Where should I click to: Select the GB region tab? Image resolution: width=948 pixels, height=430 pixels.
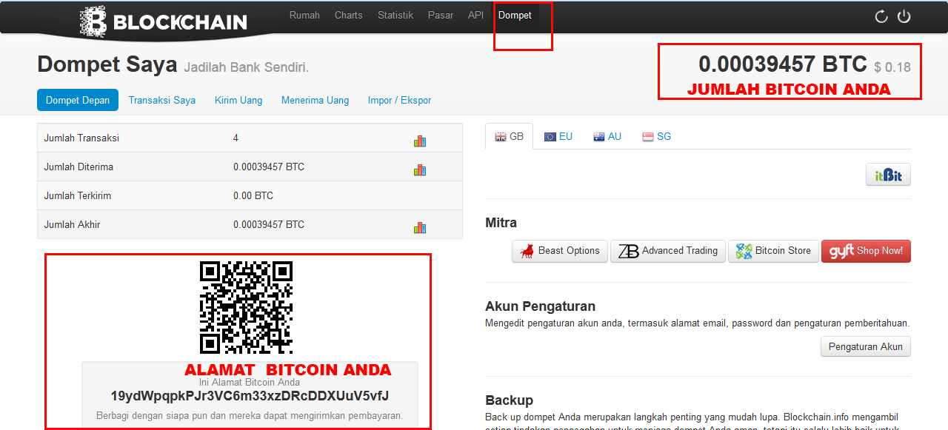point(509,136)
